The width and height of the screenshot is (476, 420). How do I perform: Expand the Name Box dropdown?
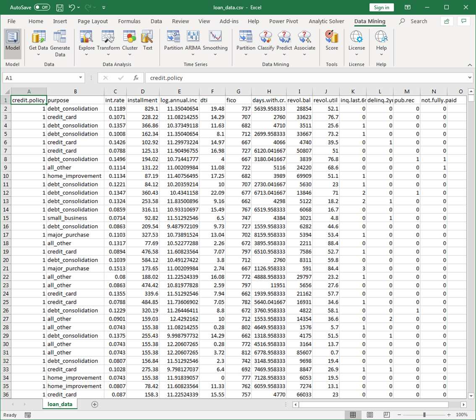coord(81,78)
